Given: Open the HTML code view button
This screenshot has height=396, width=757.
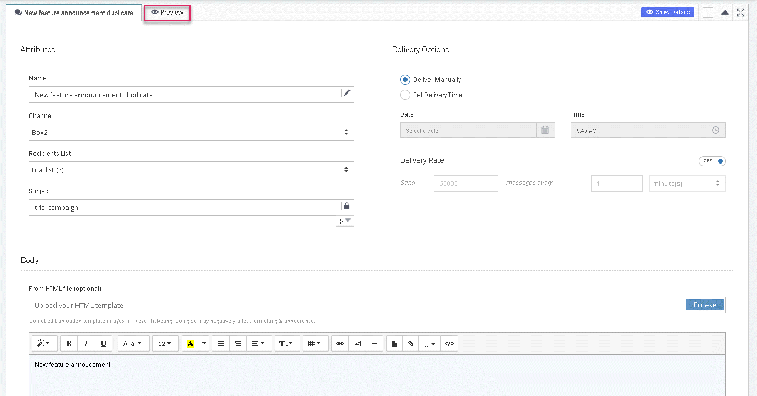Looking at the screenshot, I should coord(449,344).
